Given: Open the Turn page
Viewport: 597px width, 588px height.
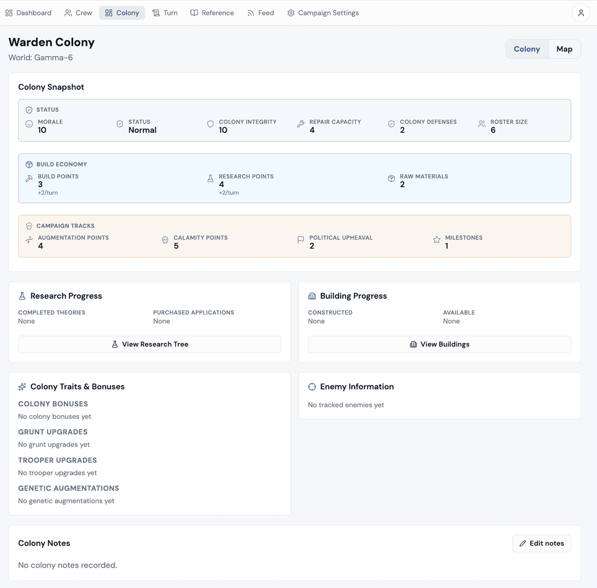Looking at the screenshot, I should coord(165,13).
